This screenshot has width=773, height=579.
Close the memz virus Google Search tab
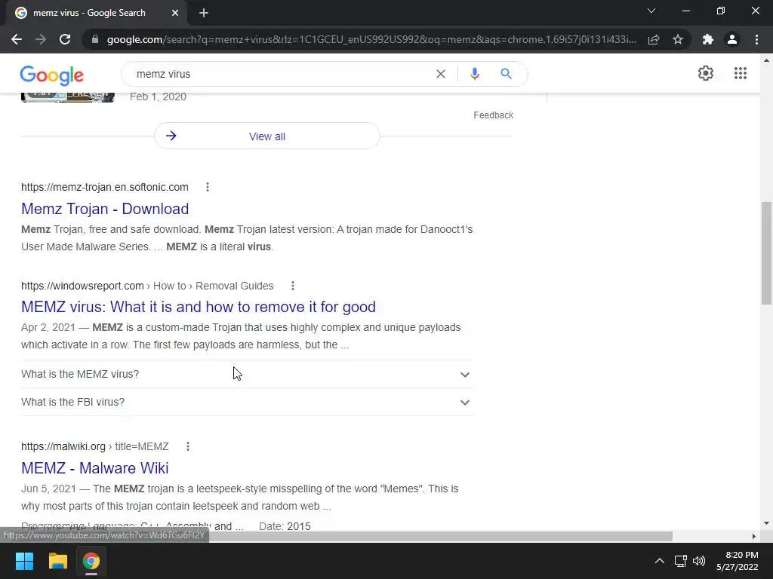point(175,13)
